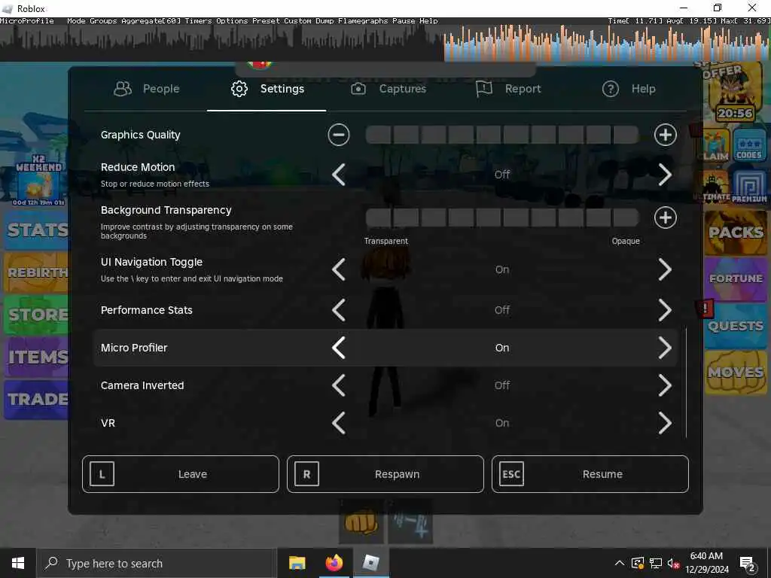Click the MicroProfile frame graph
The image size is (771, 578).
385,43
